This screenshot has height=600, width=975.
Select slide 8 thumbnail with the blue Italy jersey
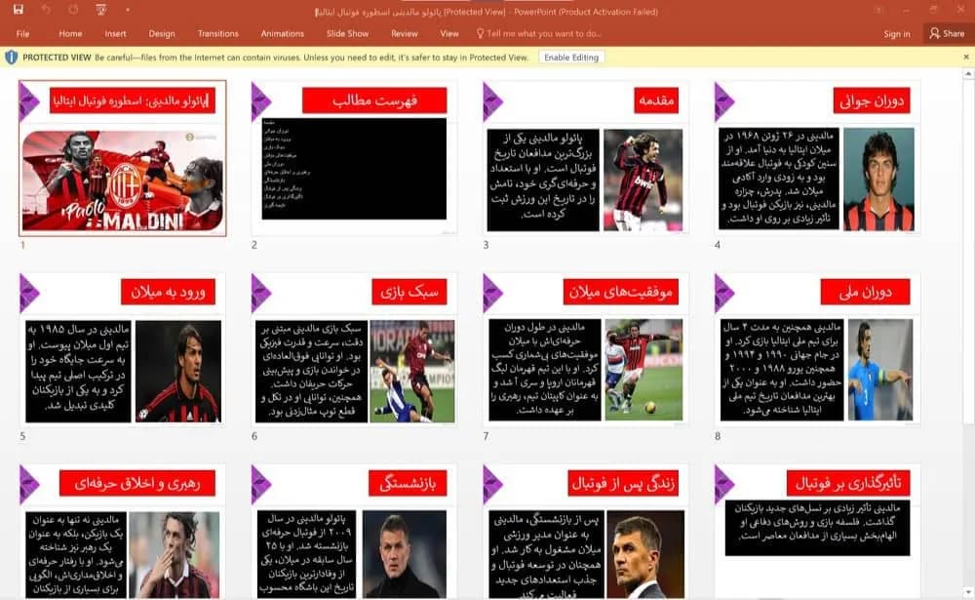point(817,349)
